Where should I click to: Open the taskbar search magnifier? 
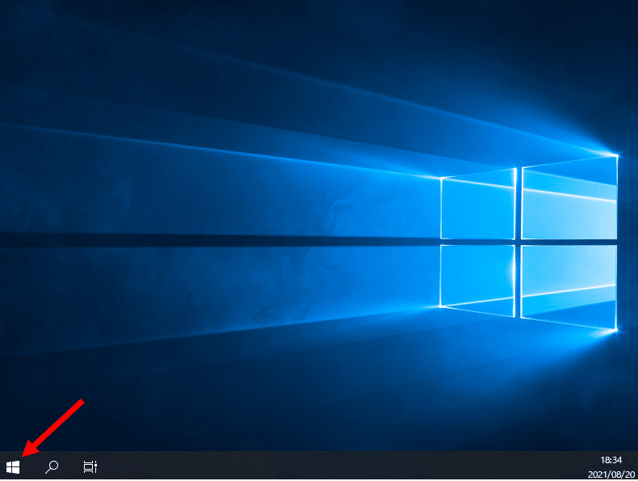click(x=52, y=466)
